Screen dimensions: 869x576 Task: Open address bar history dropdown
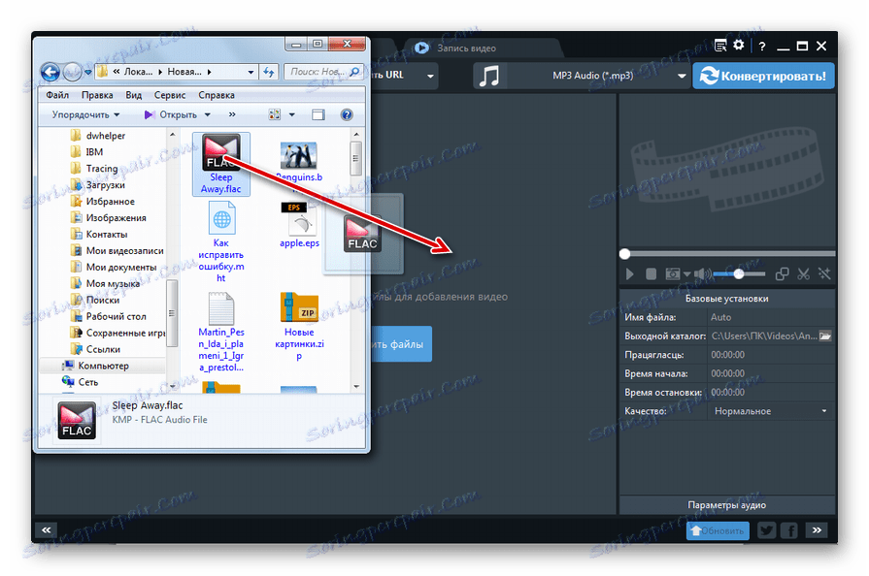pos(251,72)
